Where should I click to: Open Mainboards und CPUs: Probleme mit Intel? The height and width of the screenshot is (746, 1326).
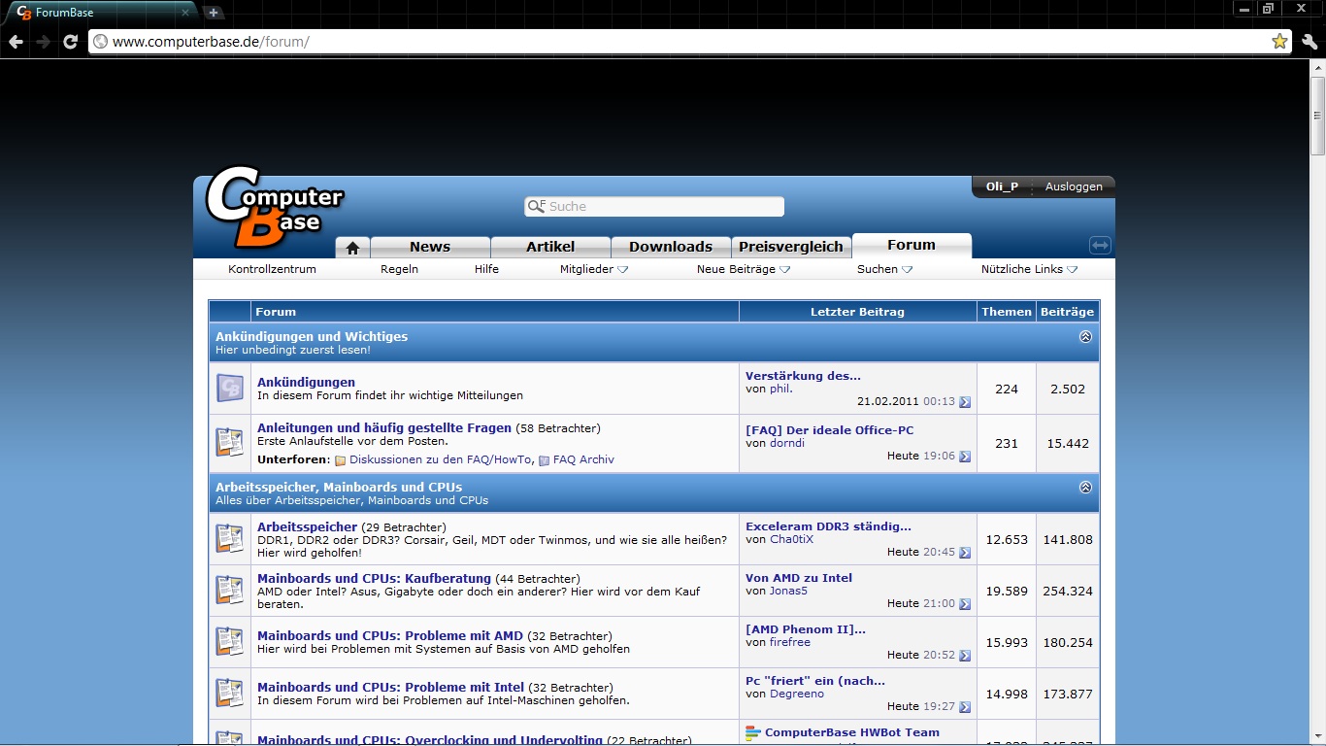coord(390,687)
